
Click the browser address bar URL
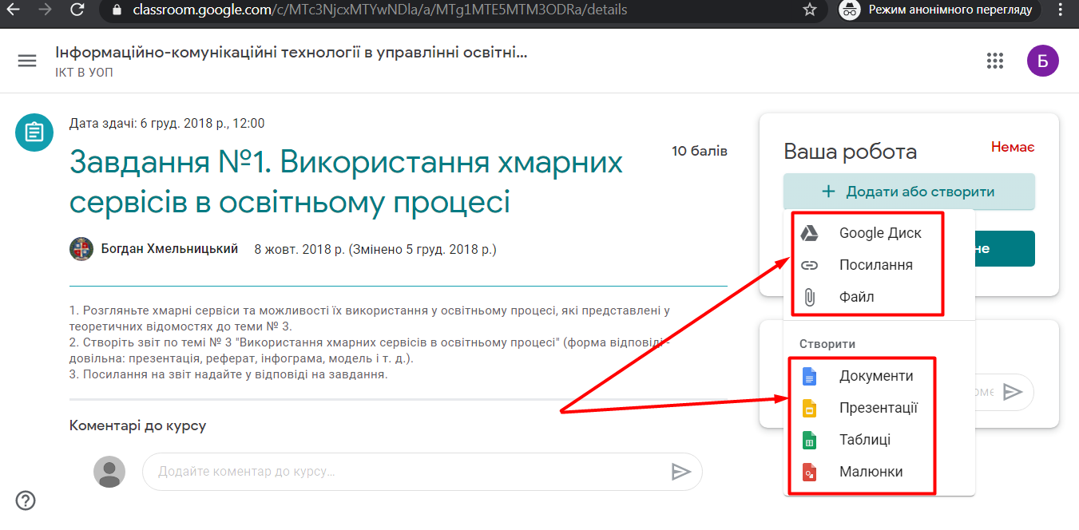380,10
